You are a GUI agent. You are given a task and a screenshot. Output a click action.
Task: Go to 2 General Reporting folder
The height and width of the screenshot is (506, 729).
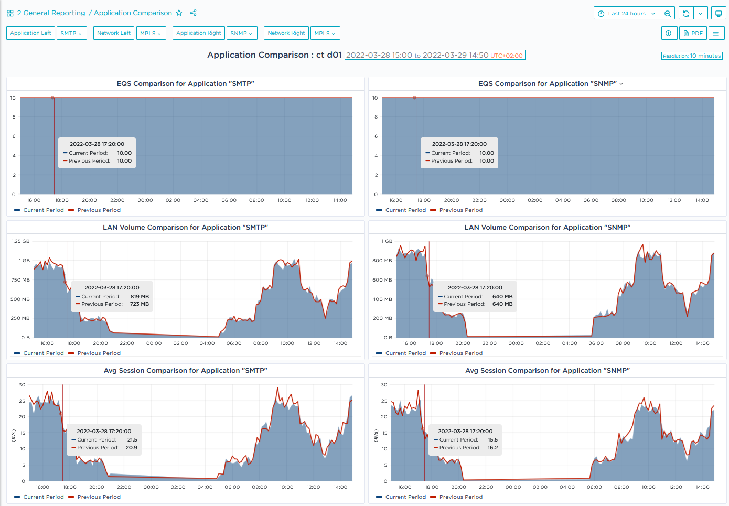point(51,13)
